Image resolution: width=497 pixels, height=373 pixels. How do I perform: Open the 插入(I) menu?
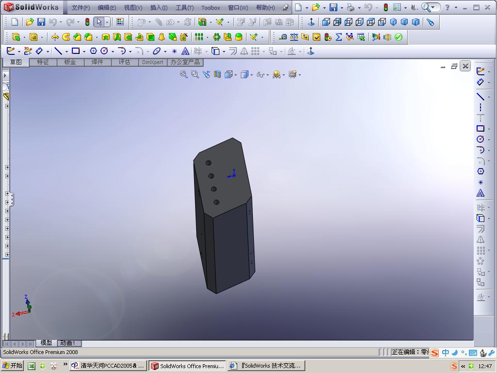pos(159,8)
